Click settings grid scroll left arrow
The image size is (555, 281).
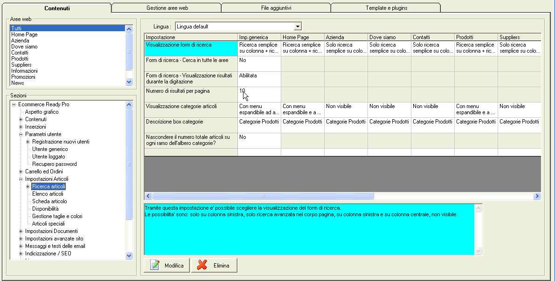[x=148, y=196]
